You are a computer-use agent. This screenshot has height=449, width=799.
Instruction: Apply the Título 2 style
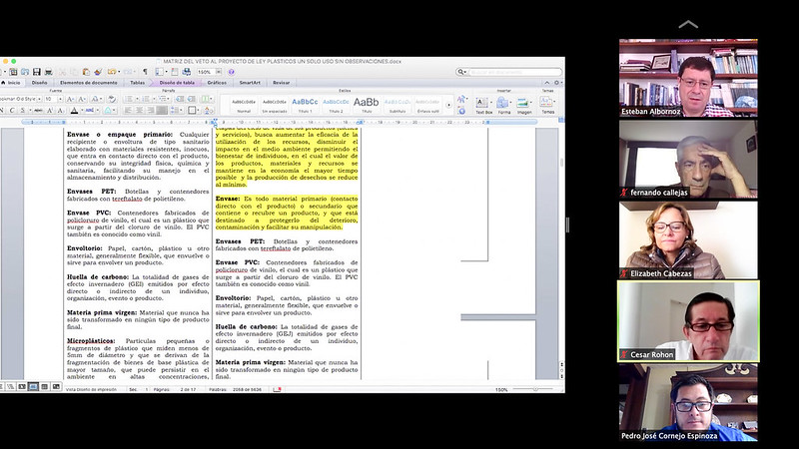click(336, 106)
